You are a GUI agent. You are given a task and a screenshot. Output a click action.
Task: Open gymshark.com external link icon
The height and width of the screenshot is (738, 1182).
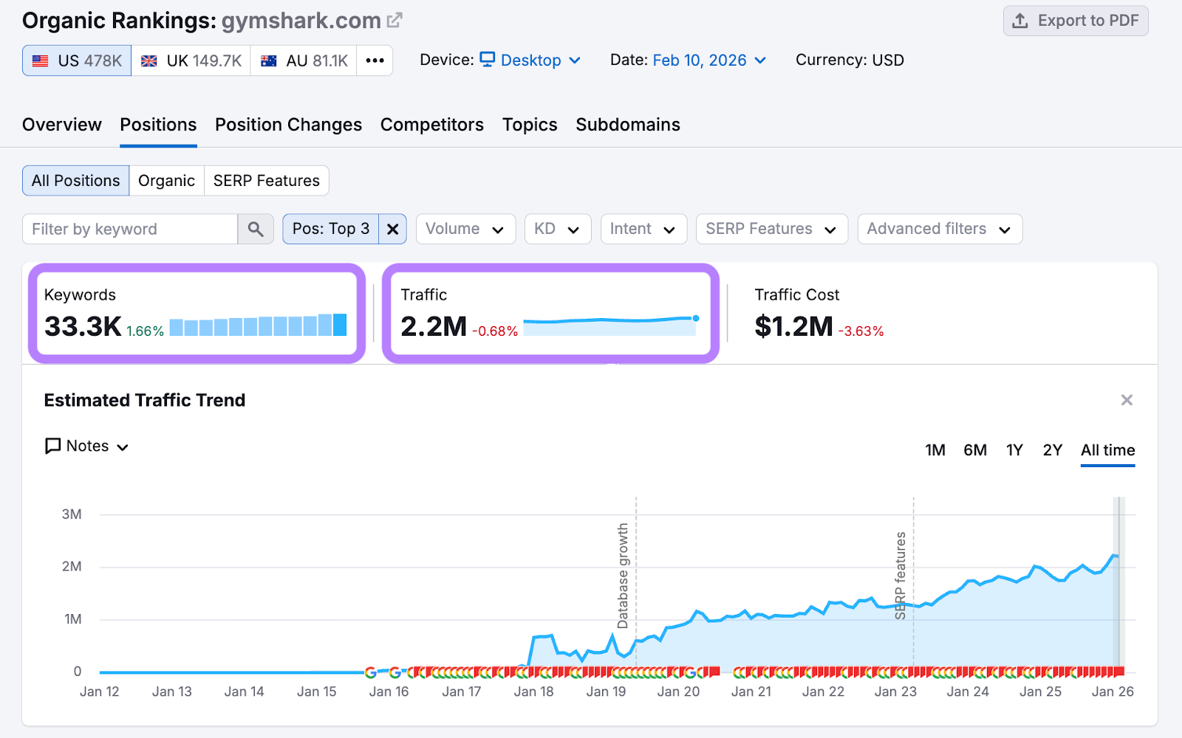(395, 21)
